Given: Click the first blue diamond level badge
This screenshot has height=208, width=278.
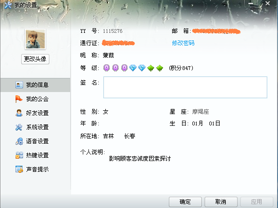Looking at the screenshot, I should tap(133, 68).
